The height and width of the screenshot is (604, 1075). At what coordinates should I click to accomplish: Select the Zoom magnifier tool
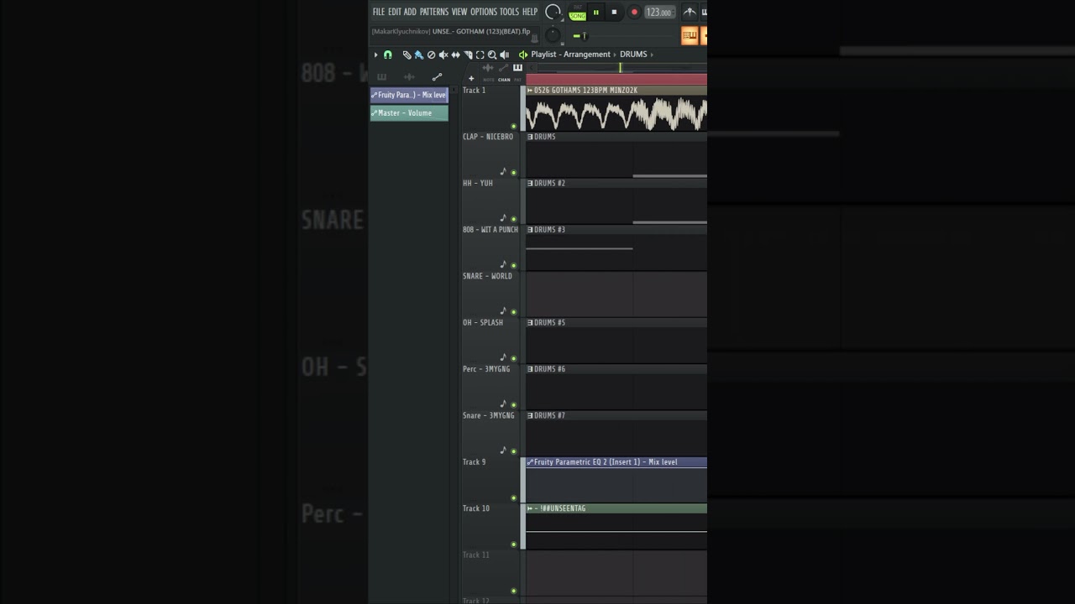click(492, 55)
